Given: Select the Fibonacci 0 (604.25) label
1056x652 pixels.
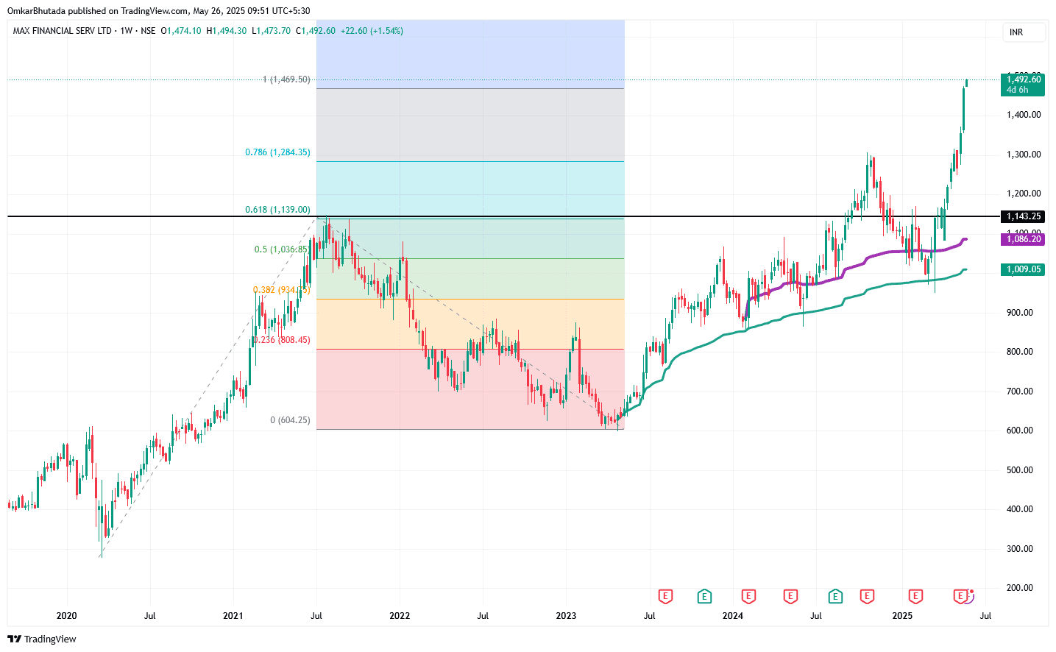Looking at the screenshot, I should (290, 420).
